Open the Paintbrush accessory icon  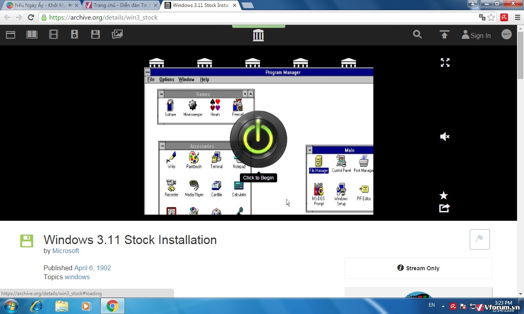click(x=194, y=160)
